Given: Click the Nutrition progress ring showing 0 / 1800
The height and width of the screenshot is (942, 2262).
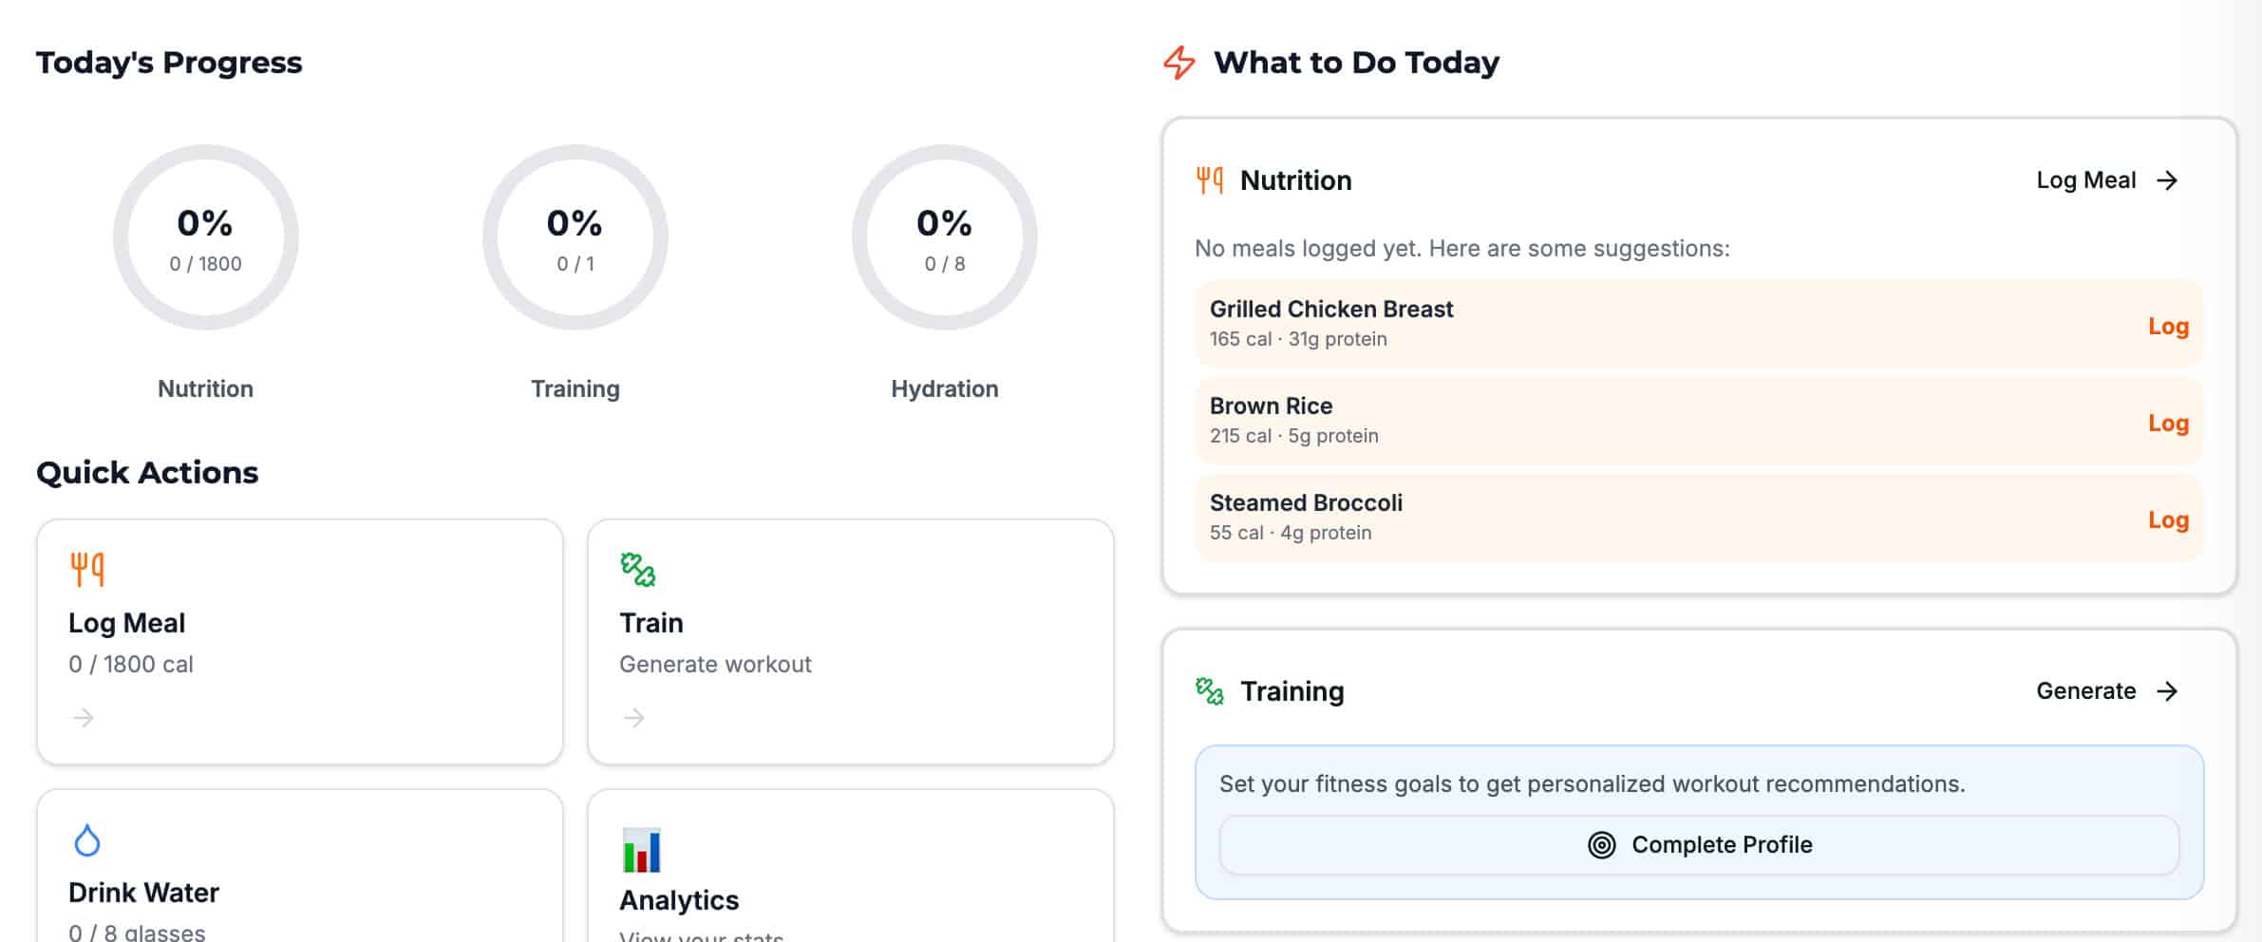Looking at the screenshot, I should (206, 237).
